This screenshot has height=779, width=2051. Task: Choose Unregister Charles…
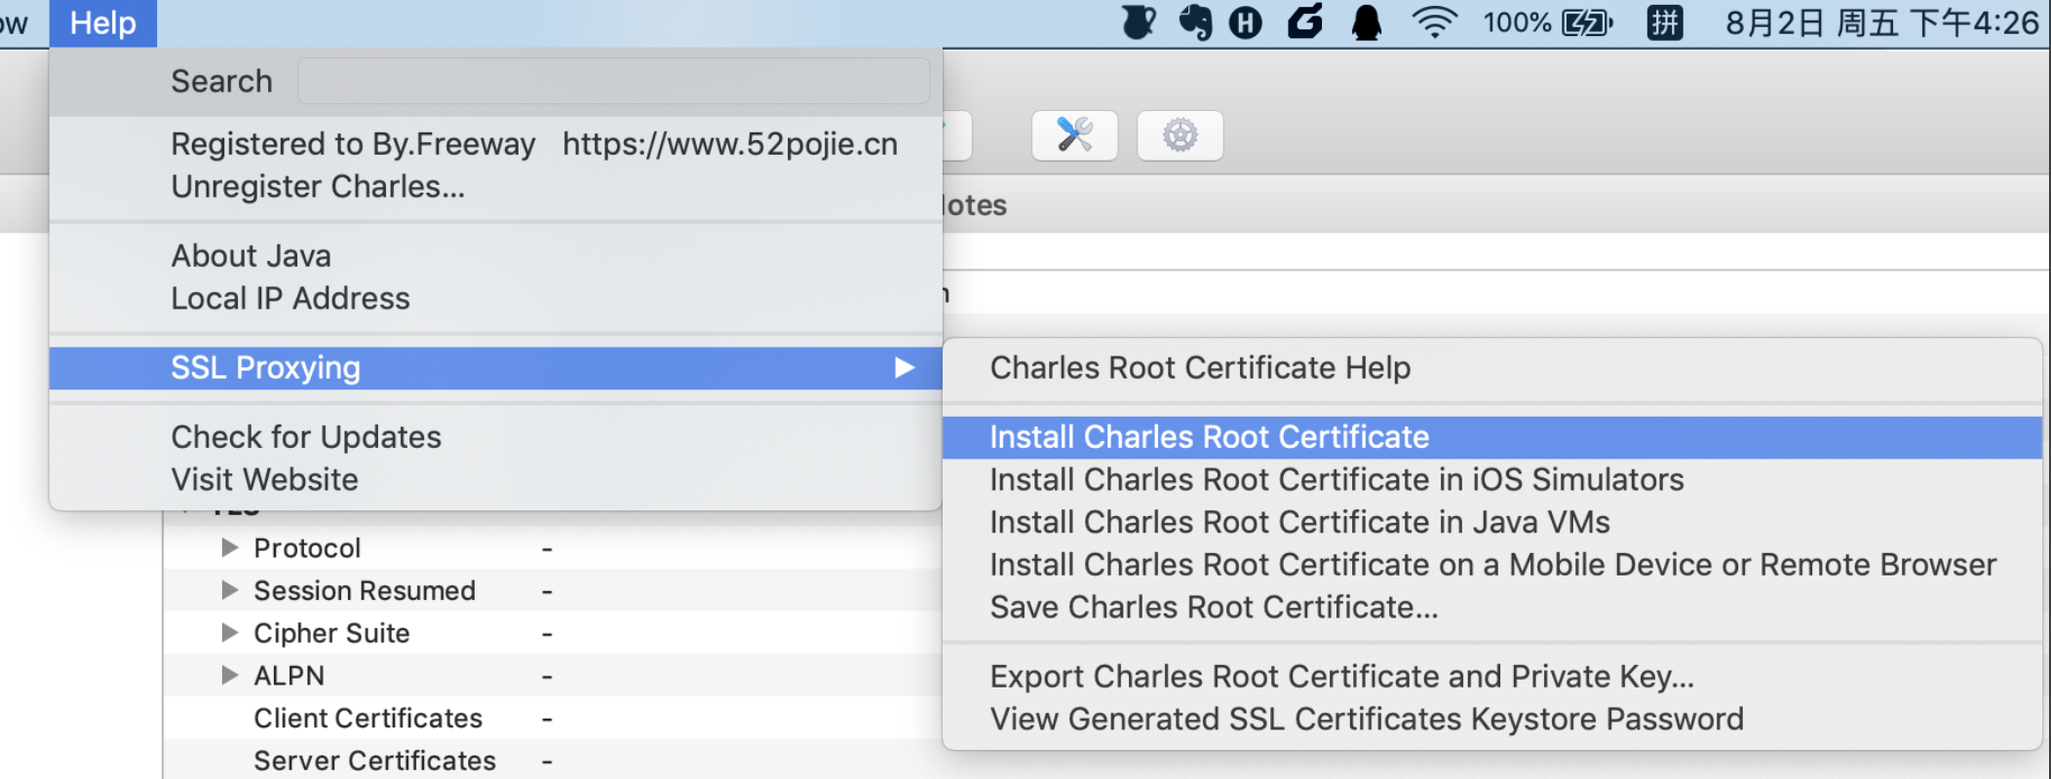(x=495, y=187)
